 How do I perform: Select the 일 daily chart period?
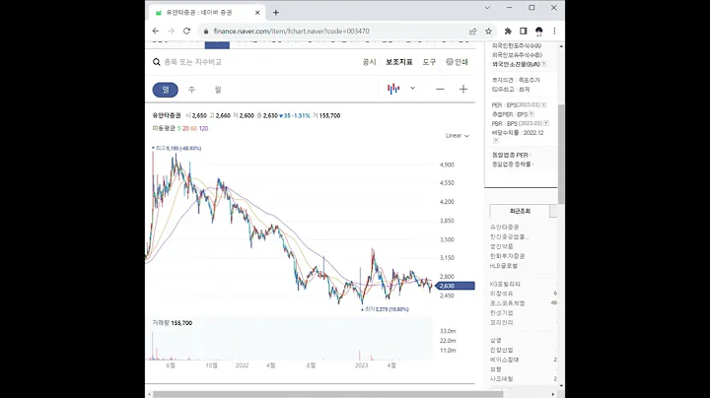(x=166, y=90)
